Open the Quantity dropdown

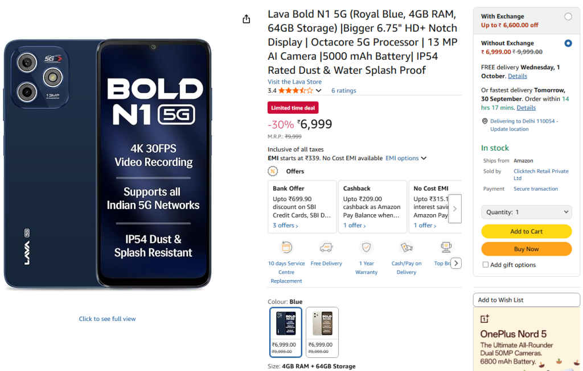click(x=526, y=212)
